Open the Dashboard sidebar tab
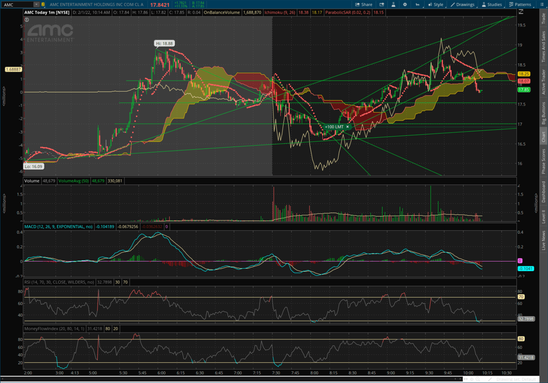The image size is (548, 383). pyautogui.click(x=544, y=191)
